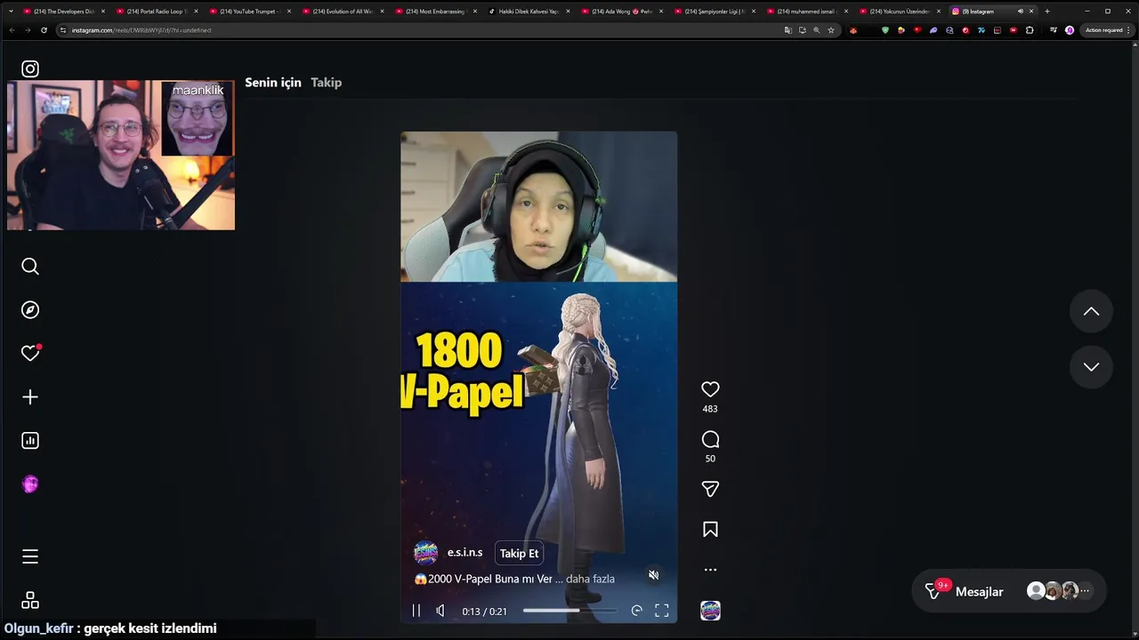
Task: Open the e.s.i.n.s profile picture
Action: pyautogui.click(x=426, y=553)
